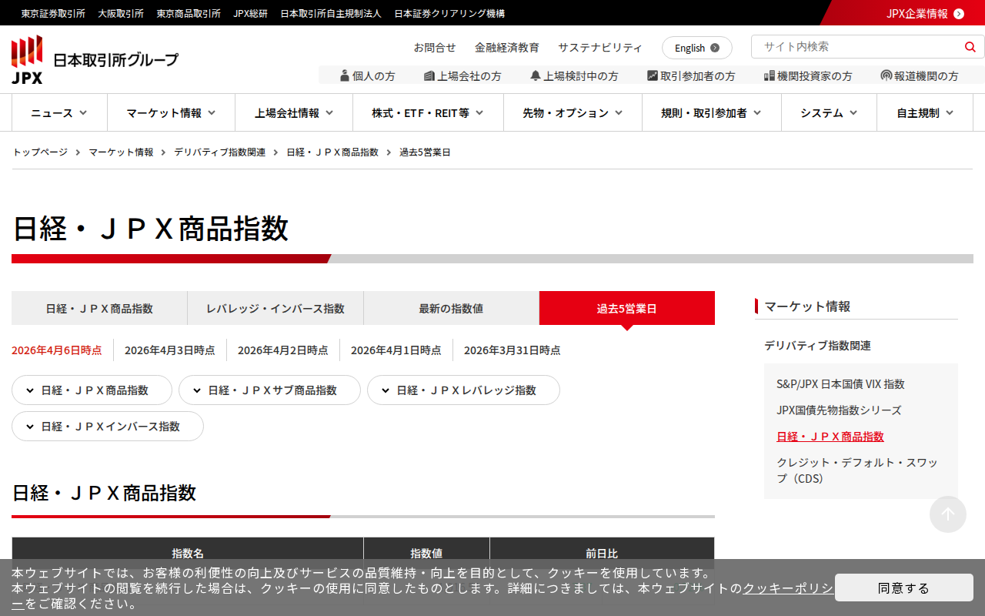Open クレジット・デフォルト・スワップ (CDS) sidebar link

[857, 470]
